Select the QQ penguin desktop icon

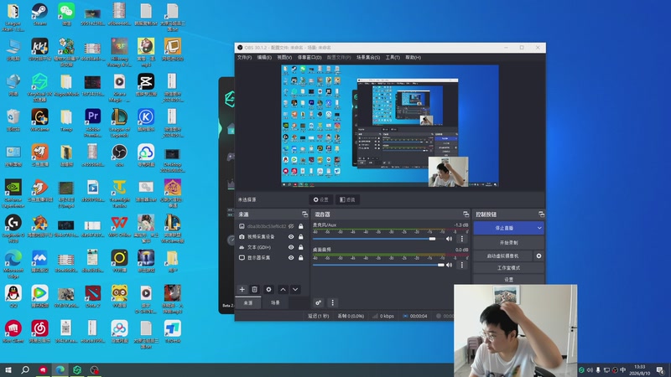click(13, 297)
